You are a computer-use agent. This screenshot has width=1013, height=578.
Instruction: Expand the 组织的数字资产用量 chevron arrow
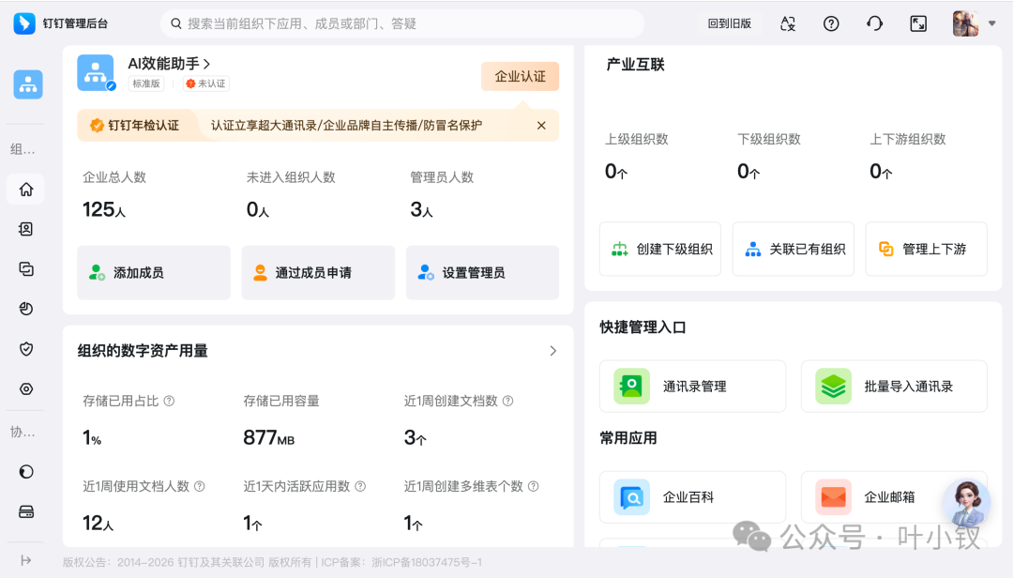pos(553,351)
